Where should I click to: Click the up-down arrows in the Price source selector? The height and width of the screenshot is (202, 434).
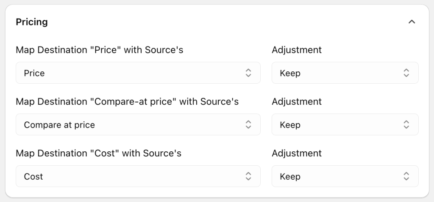point(248,73)
